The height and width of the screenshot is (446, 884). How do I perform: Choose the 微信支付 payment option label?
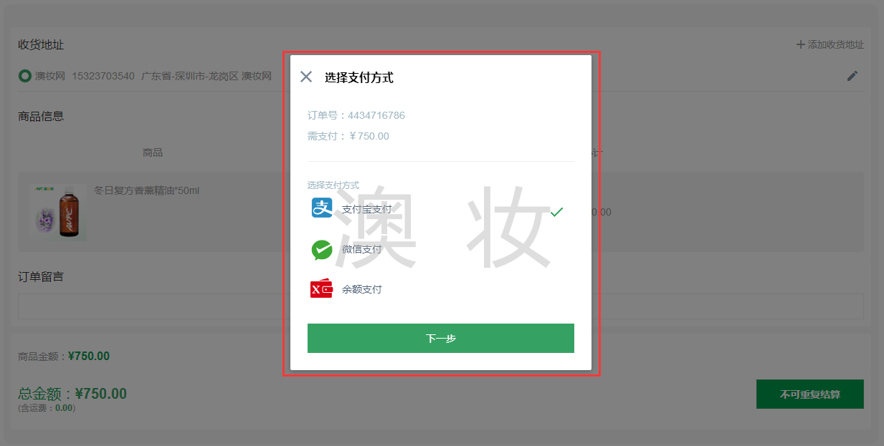361,249
